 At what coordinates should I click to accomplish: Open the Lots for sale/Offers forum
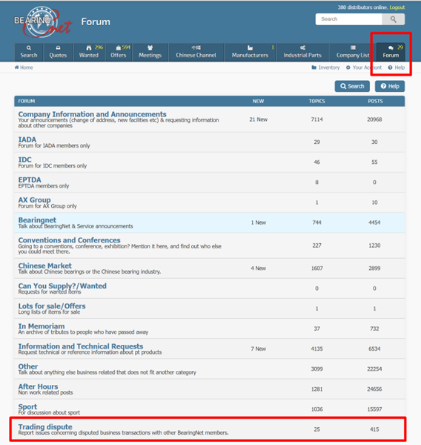[x=52, y=306]
